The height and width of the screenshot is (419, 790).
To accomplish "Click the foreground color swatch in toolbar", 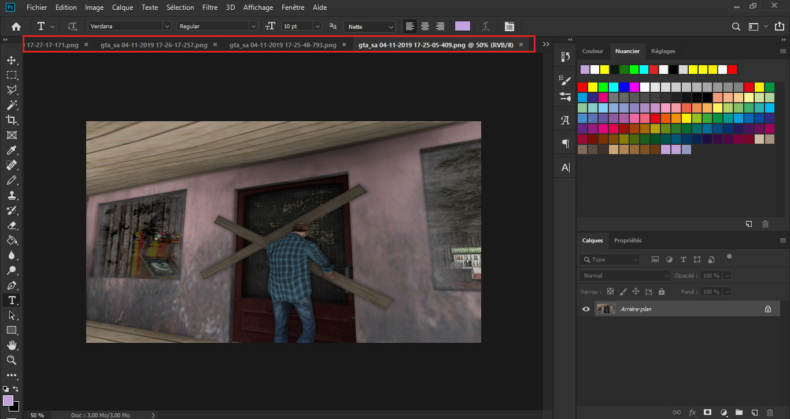I will 8,400.
